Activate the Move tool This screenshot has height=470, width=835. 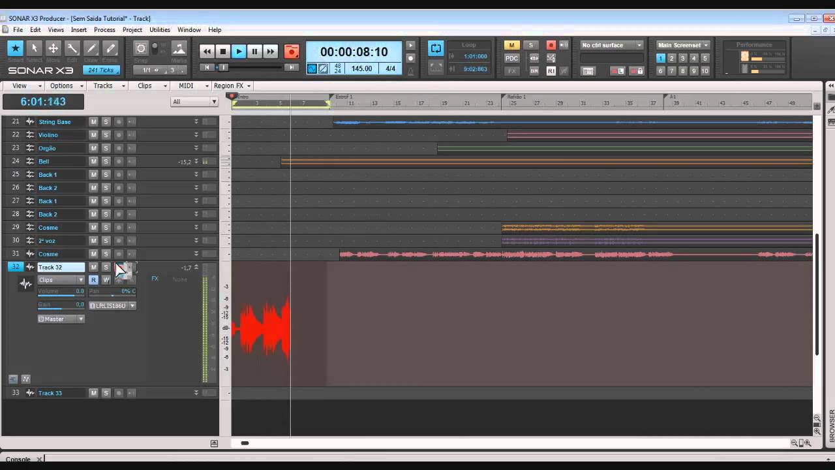pos(53,48)
